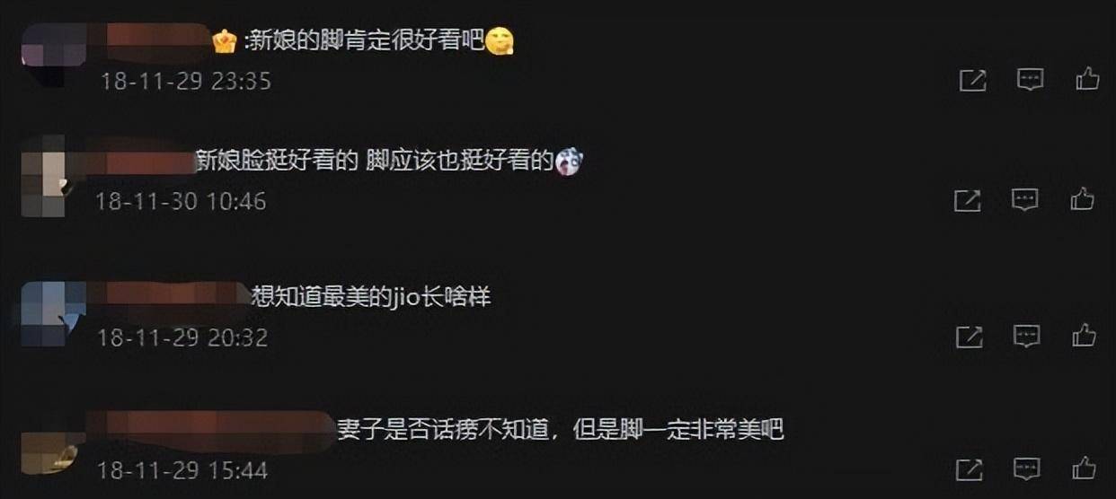
Task: Reply to the 18-11-29 23:35 comment
Action: point(1030,80)
